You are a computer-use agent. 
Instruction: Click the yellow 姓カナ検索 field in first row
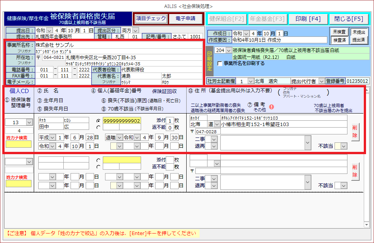tap(19, 144)
